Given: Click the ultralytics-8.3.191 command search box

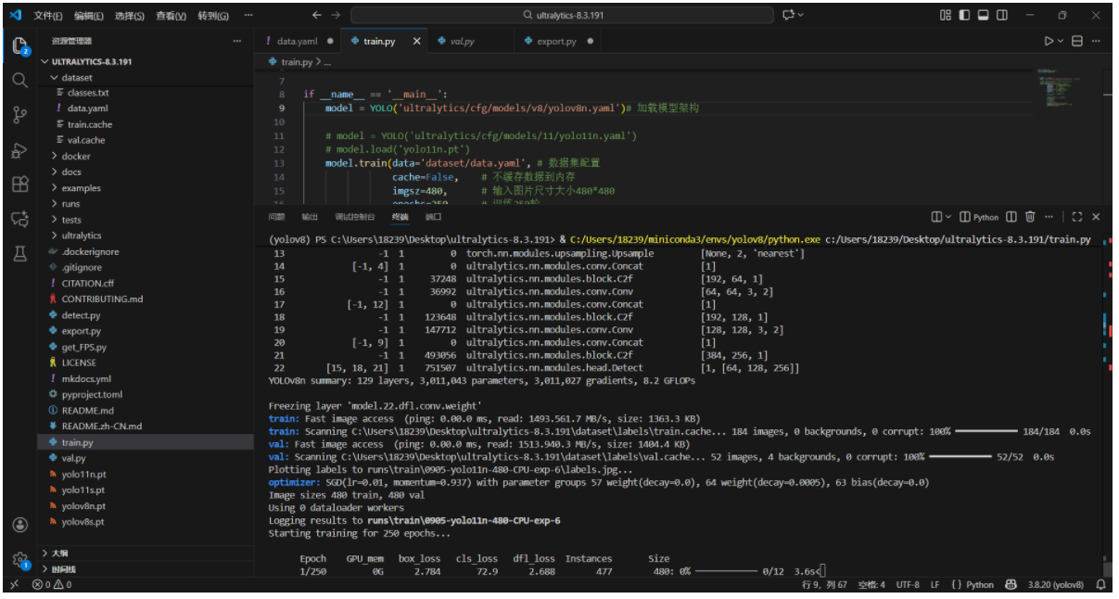Looking at the screenshot, I should click(x=563, y=15).
